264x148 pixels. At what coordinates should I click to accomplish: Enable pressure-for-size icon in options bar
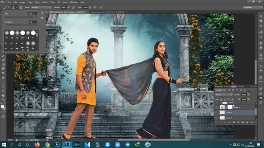tap(101, 7)
